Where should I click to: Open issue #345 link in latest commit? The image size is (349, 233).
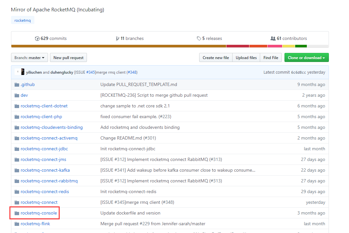point(91,72)
